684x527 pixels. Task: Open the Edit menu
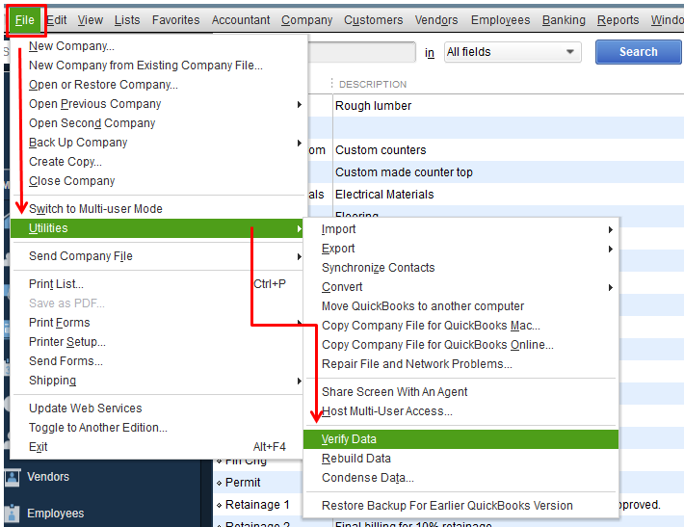[x=57, y=20]
